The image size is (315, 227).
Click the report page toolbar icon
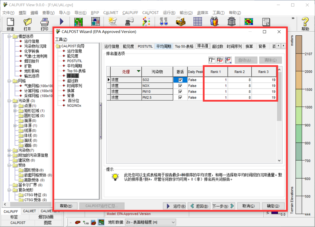point(266,22)
